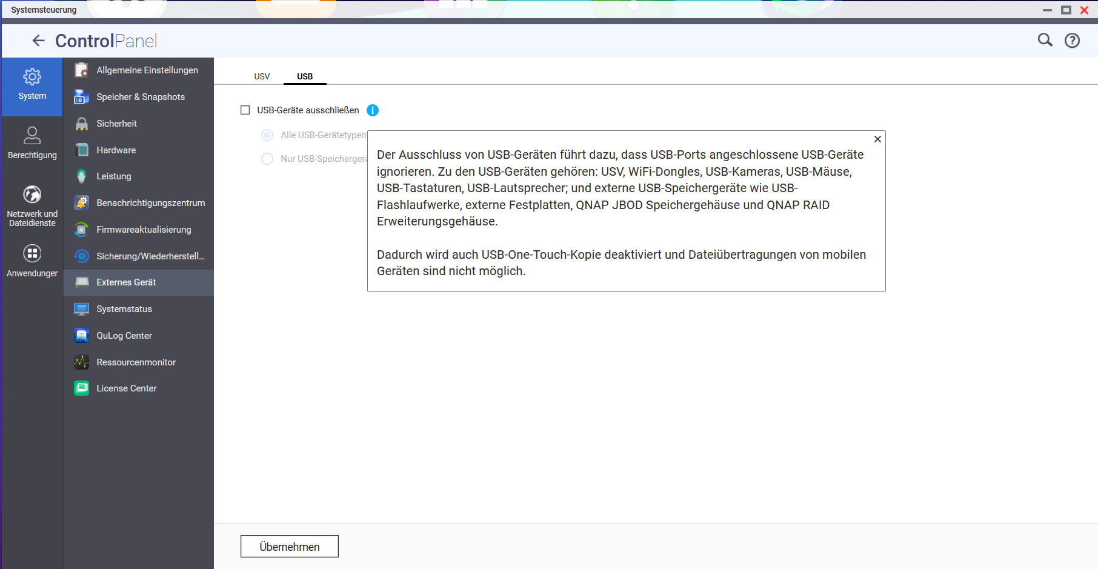Click the QuLog Center label

pyautogui.click(x=124, y=336)
